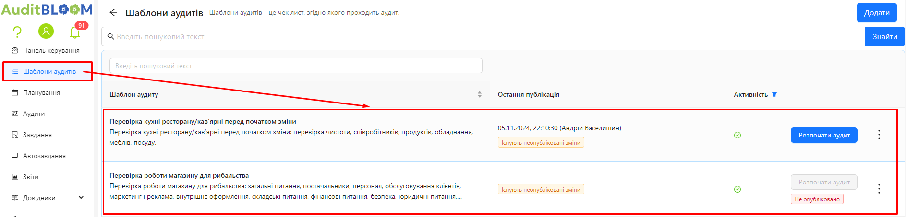
Task: Click active checkmark icon for kitchen check row
Action: point(737,135)
